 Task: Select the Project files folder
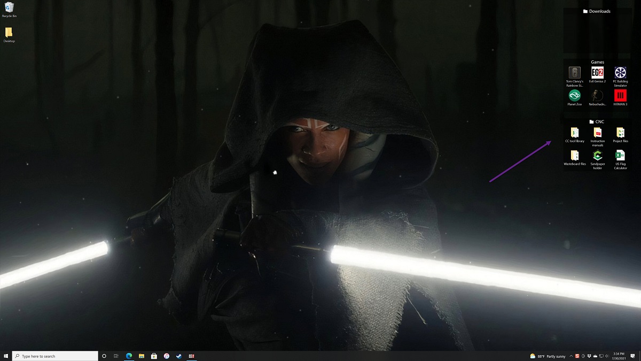point(620,135)
